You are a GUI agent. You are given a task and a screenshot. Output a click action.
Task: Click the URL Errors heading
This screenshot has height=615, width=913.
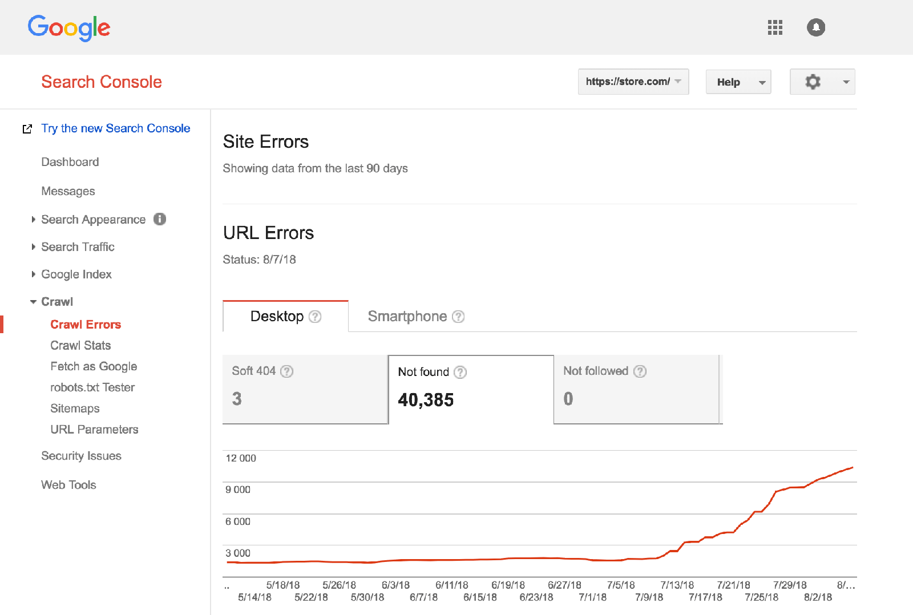pos(268,233)
